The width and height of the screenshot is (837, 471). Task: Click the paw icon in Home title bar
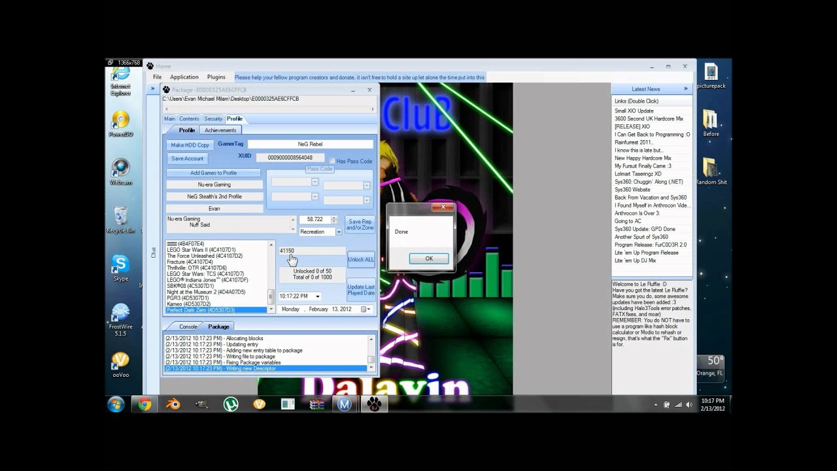pyautogui.click(x=150, y=66)
